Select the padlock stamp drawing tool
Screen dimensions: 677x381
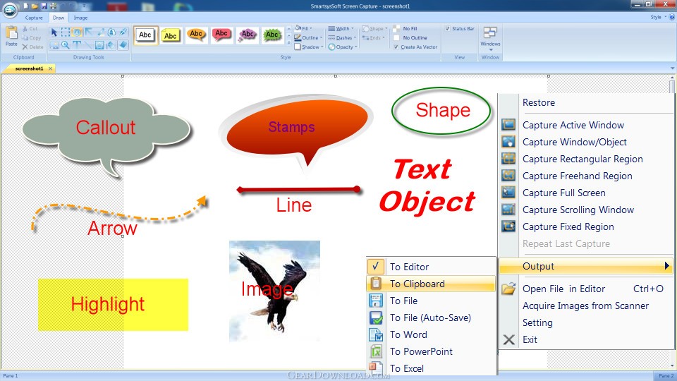tap(111, 32)
